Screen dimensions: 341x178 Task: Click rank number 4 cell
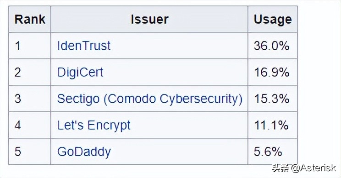[30, 125]
